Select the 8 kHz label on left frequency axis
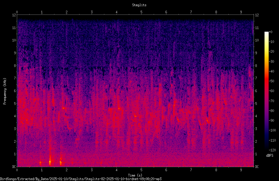This screenshot has height=181, width=279. point(15,66)
